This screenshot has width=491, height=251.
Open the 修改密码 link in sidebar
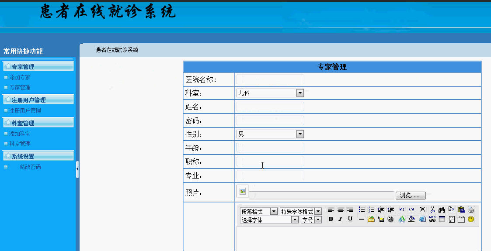pyautogui.click(x=30, y=167)
